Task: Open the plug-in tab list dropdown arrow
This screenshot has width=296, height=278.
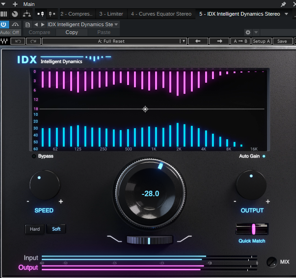Action: click(286, 14)
